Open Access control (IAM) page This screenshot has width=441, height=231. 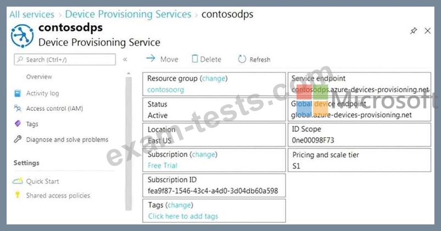click(54, 108)
